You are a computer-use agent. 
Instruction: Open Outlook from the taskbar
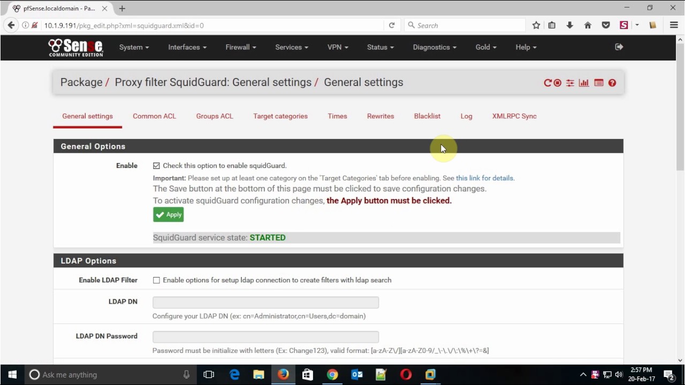point(357,374)
